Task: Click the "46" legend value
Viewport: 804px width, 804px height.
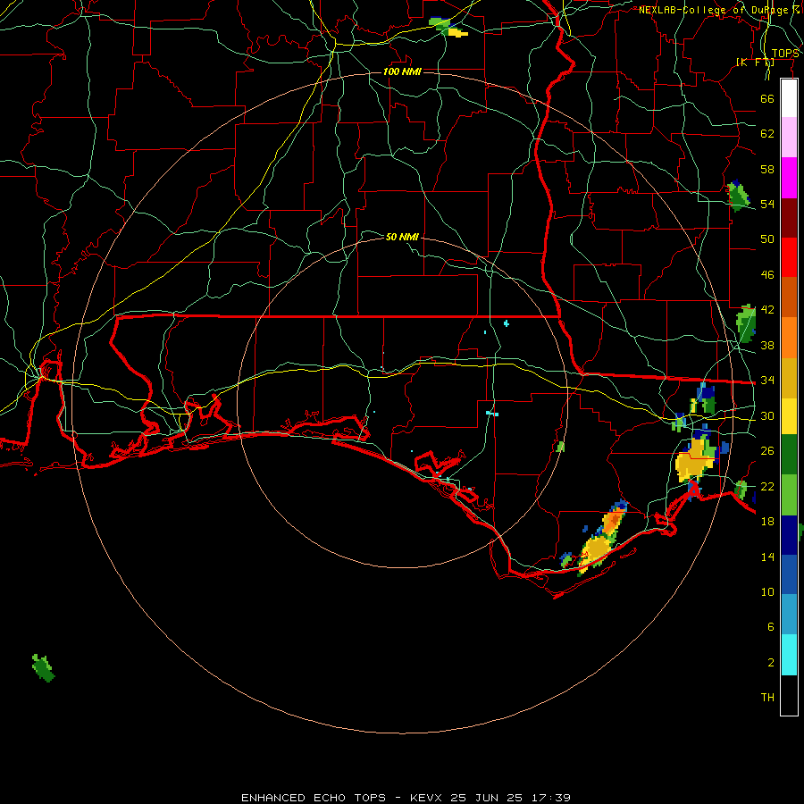Action: [x=767, y=275]
